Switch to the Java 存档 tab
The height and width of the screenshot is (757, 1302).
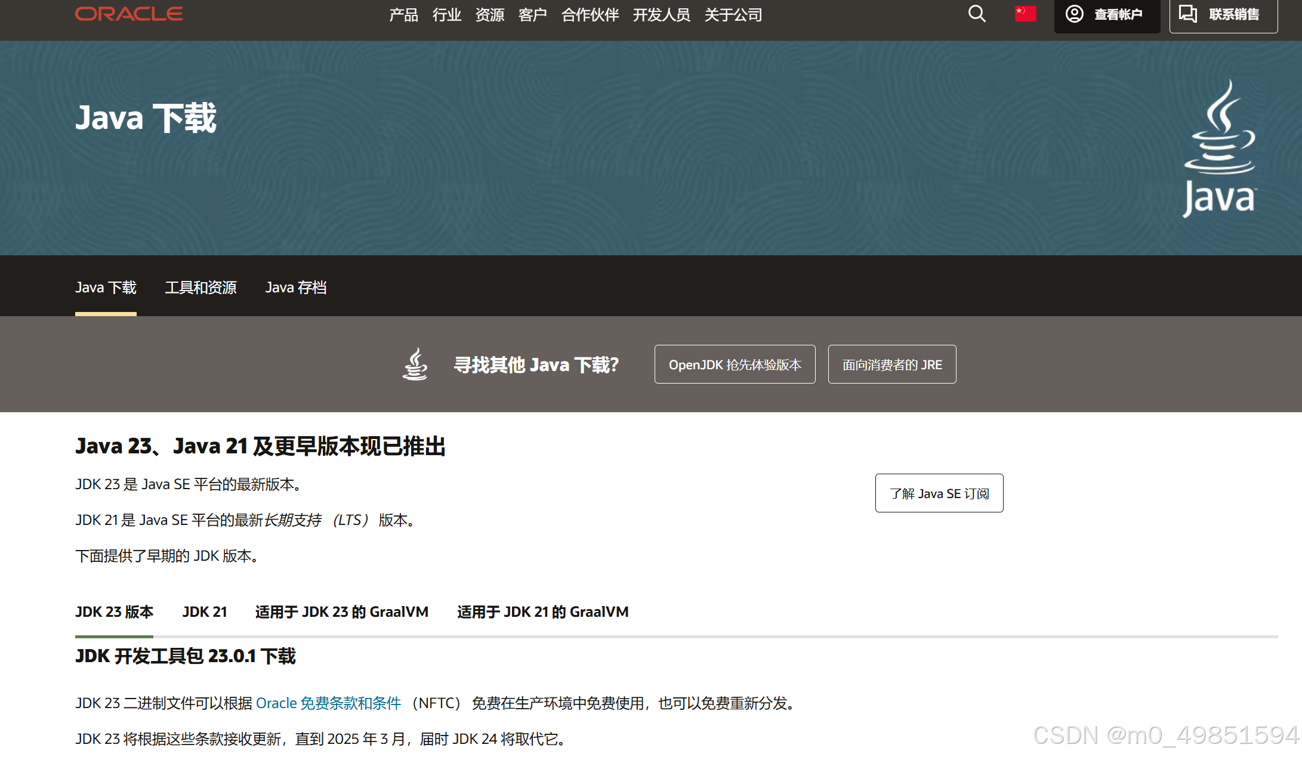(x=296, y=288)
